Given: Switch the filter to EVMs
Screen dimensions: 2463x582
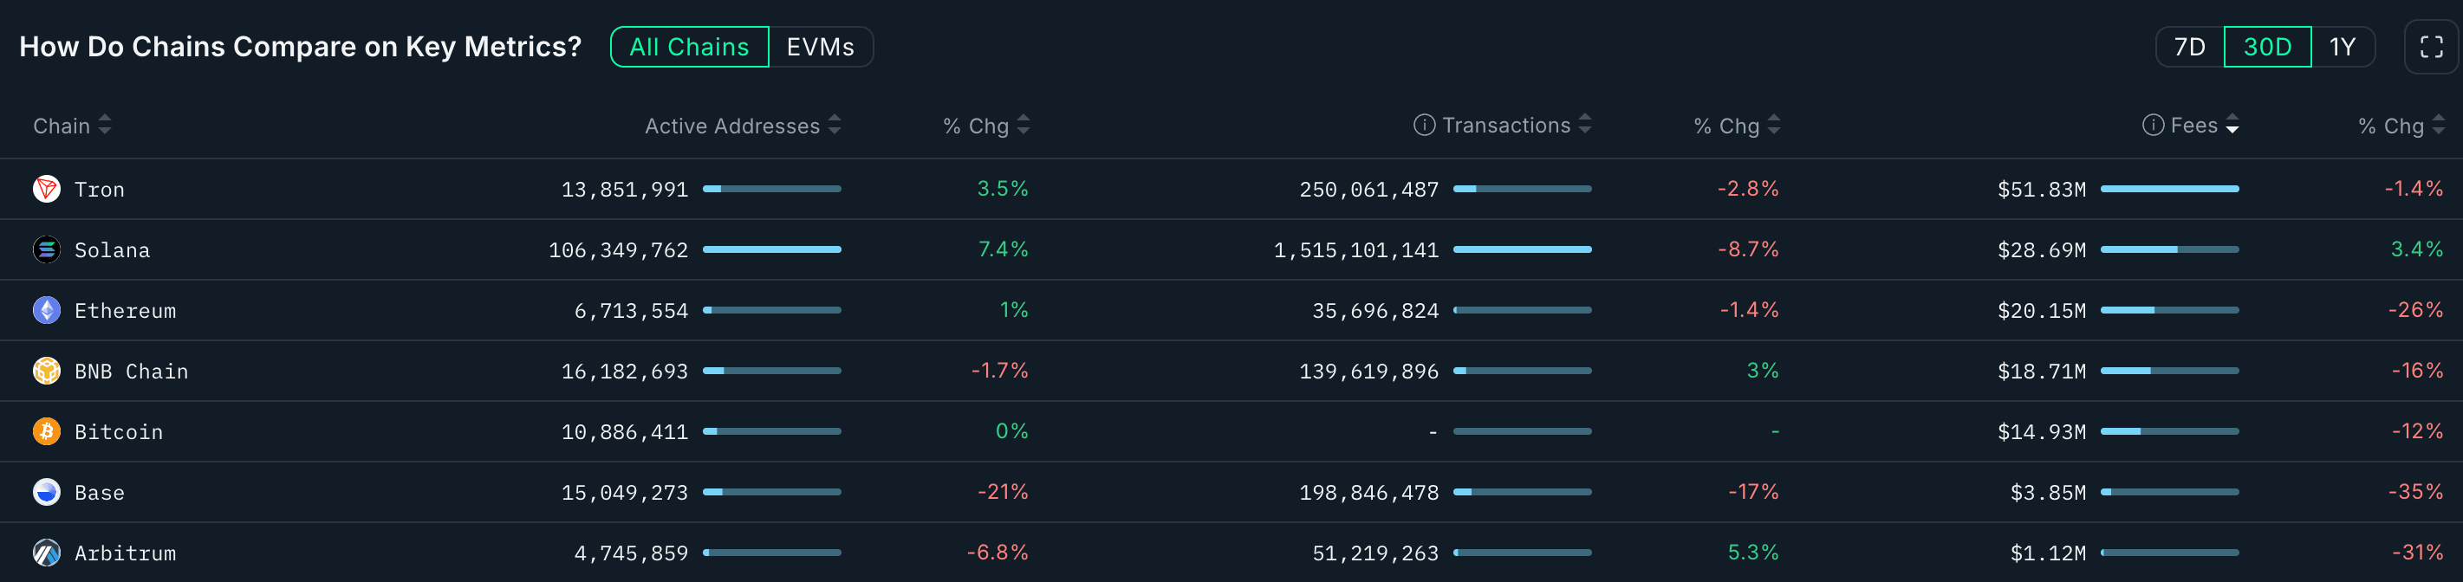Looking at the screenshot, I should tap(819, 47).
